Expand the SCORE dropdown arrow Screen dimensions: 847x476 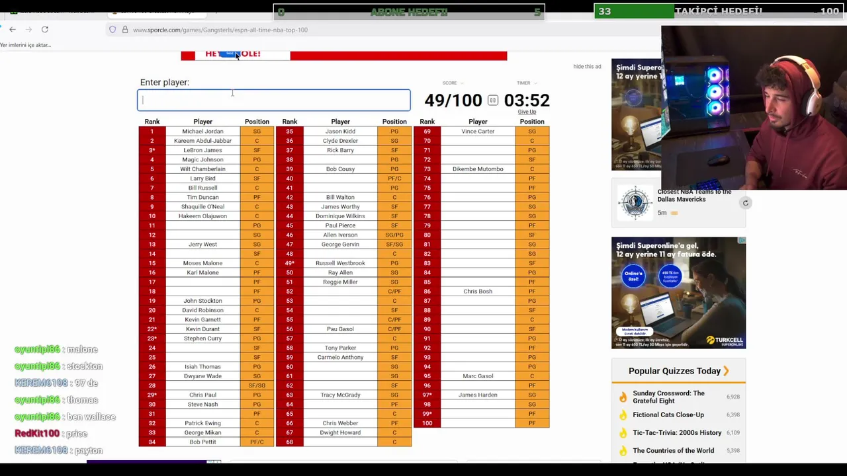coord(461,83)
